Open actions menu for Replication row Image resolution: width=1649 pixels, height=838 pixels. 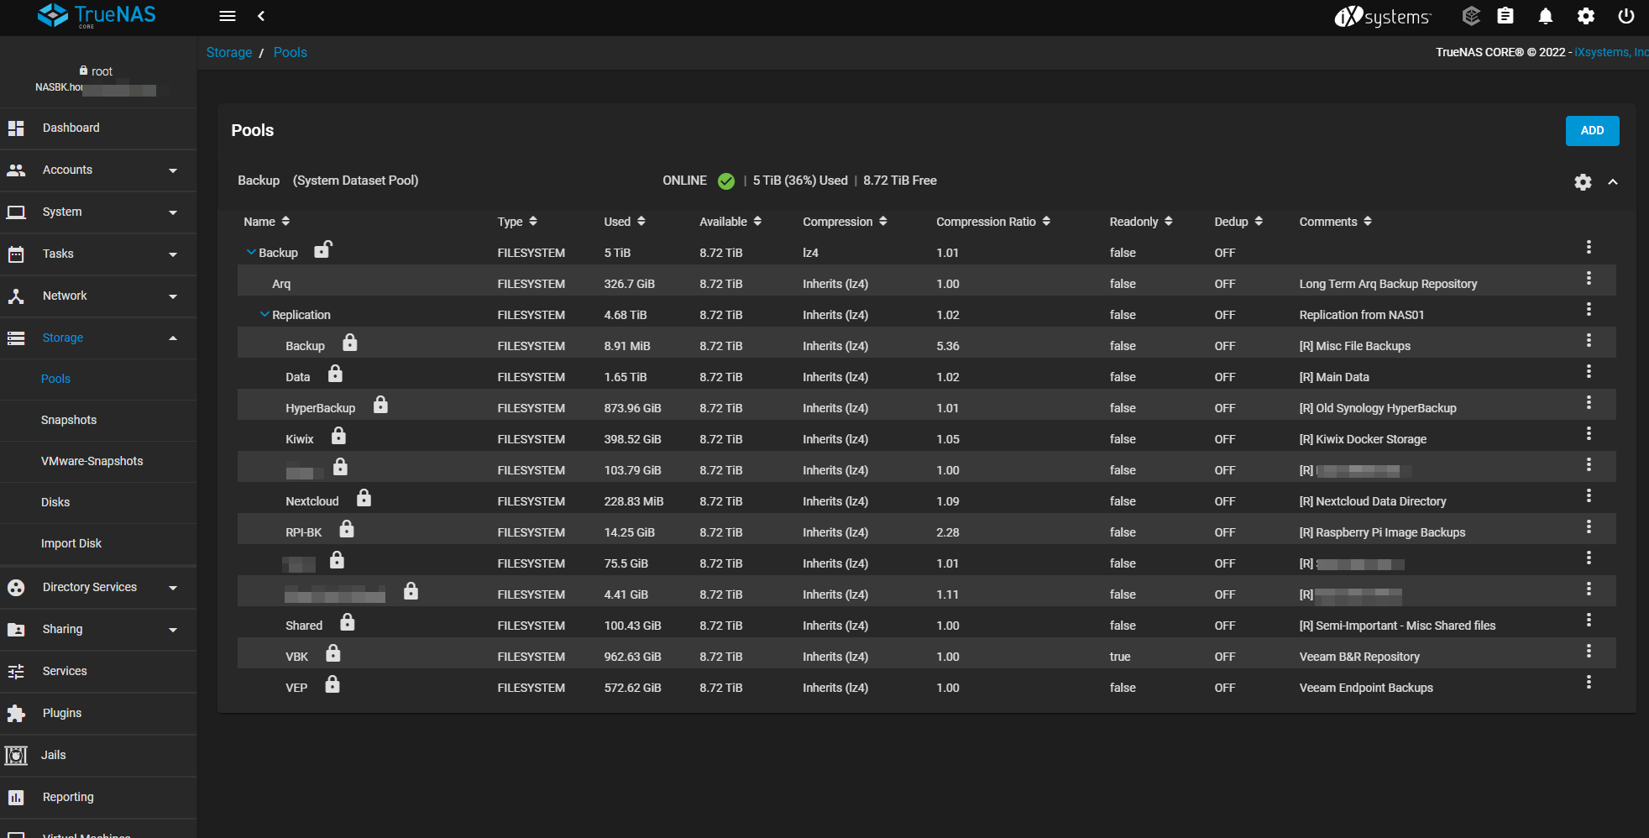tap(1589, 309)
